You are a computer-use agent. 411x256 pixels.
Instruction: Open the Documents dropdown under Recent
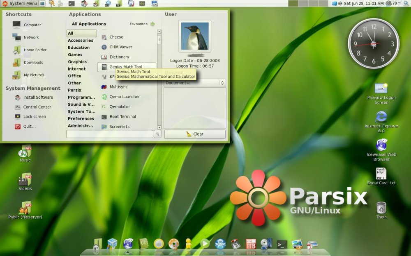click(x=195, y=83)
